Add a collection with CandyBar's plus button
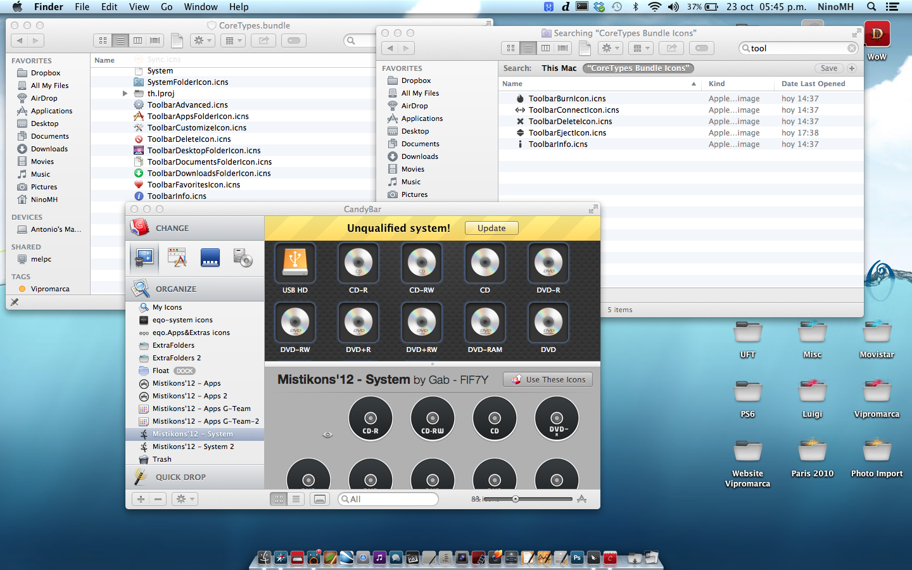The image size is (912, 570). pos(141,499)
